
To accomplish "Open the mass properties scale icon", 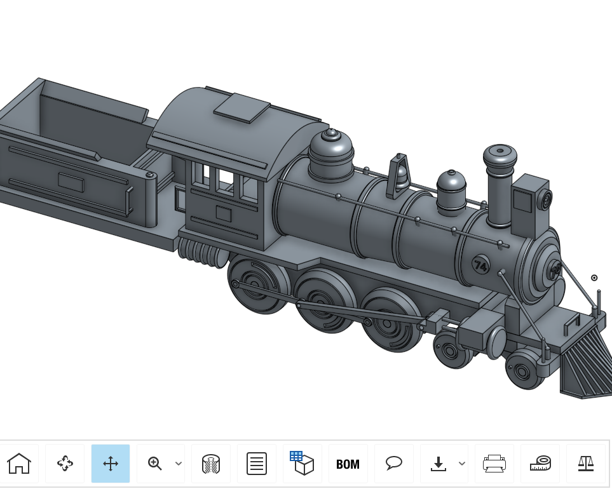I will [x=586, y=464].
